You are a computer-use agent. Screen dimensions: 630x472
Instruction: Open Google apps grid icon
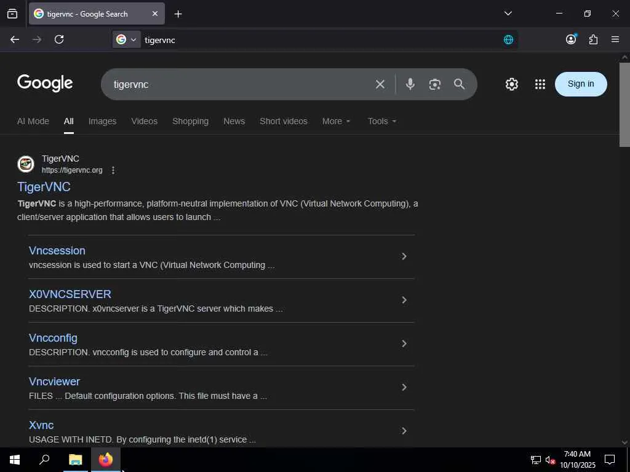pyautogui.click(x=540, y=84)
